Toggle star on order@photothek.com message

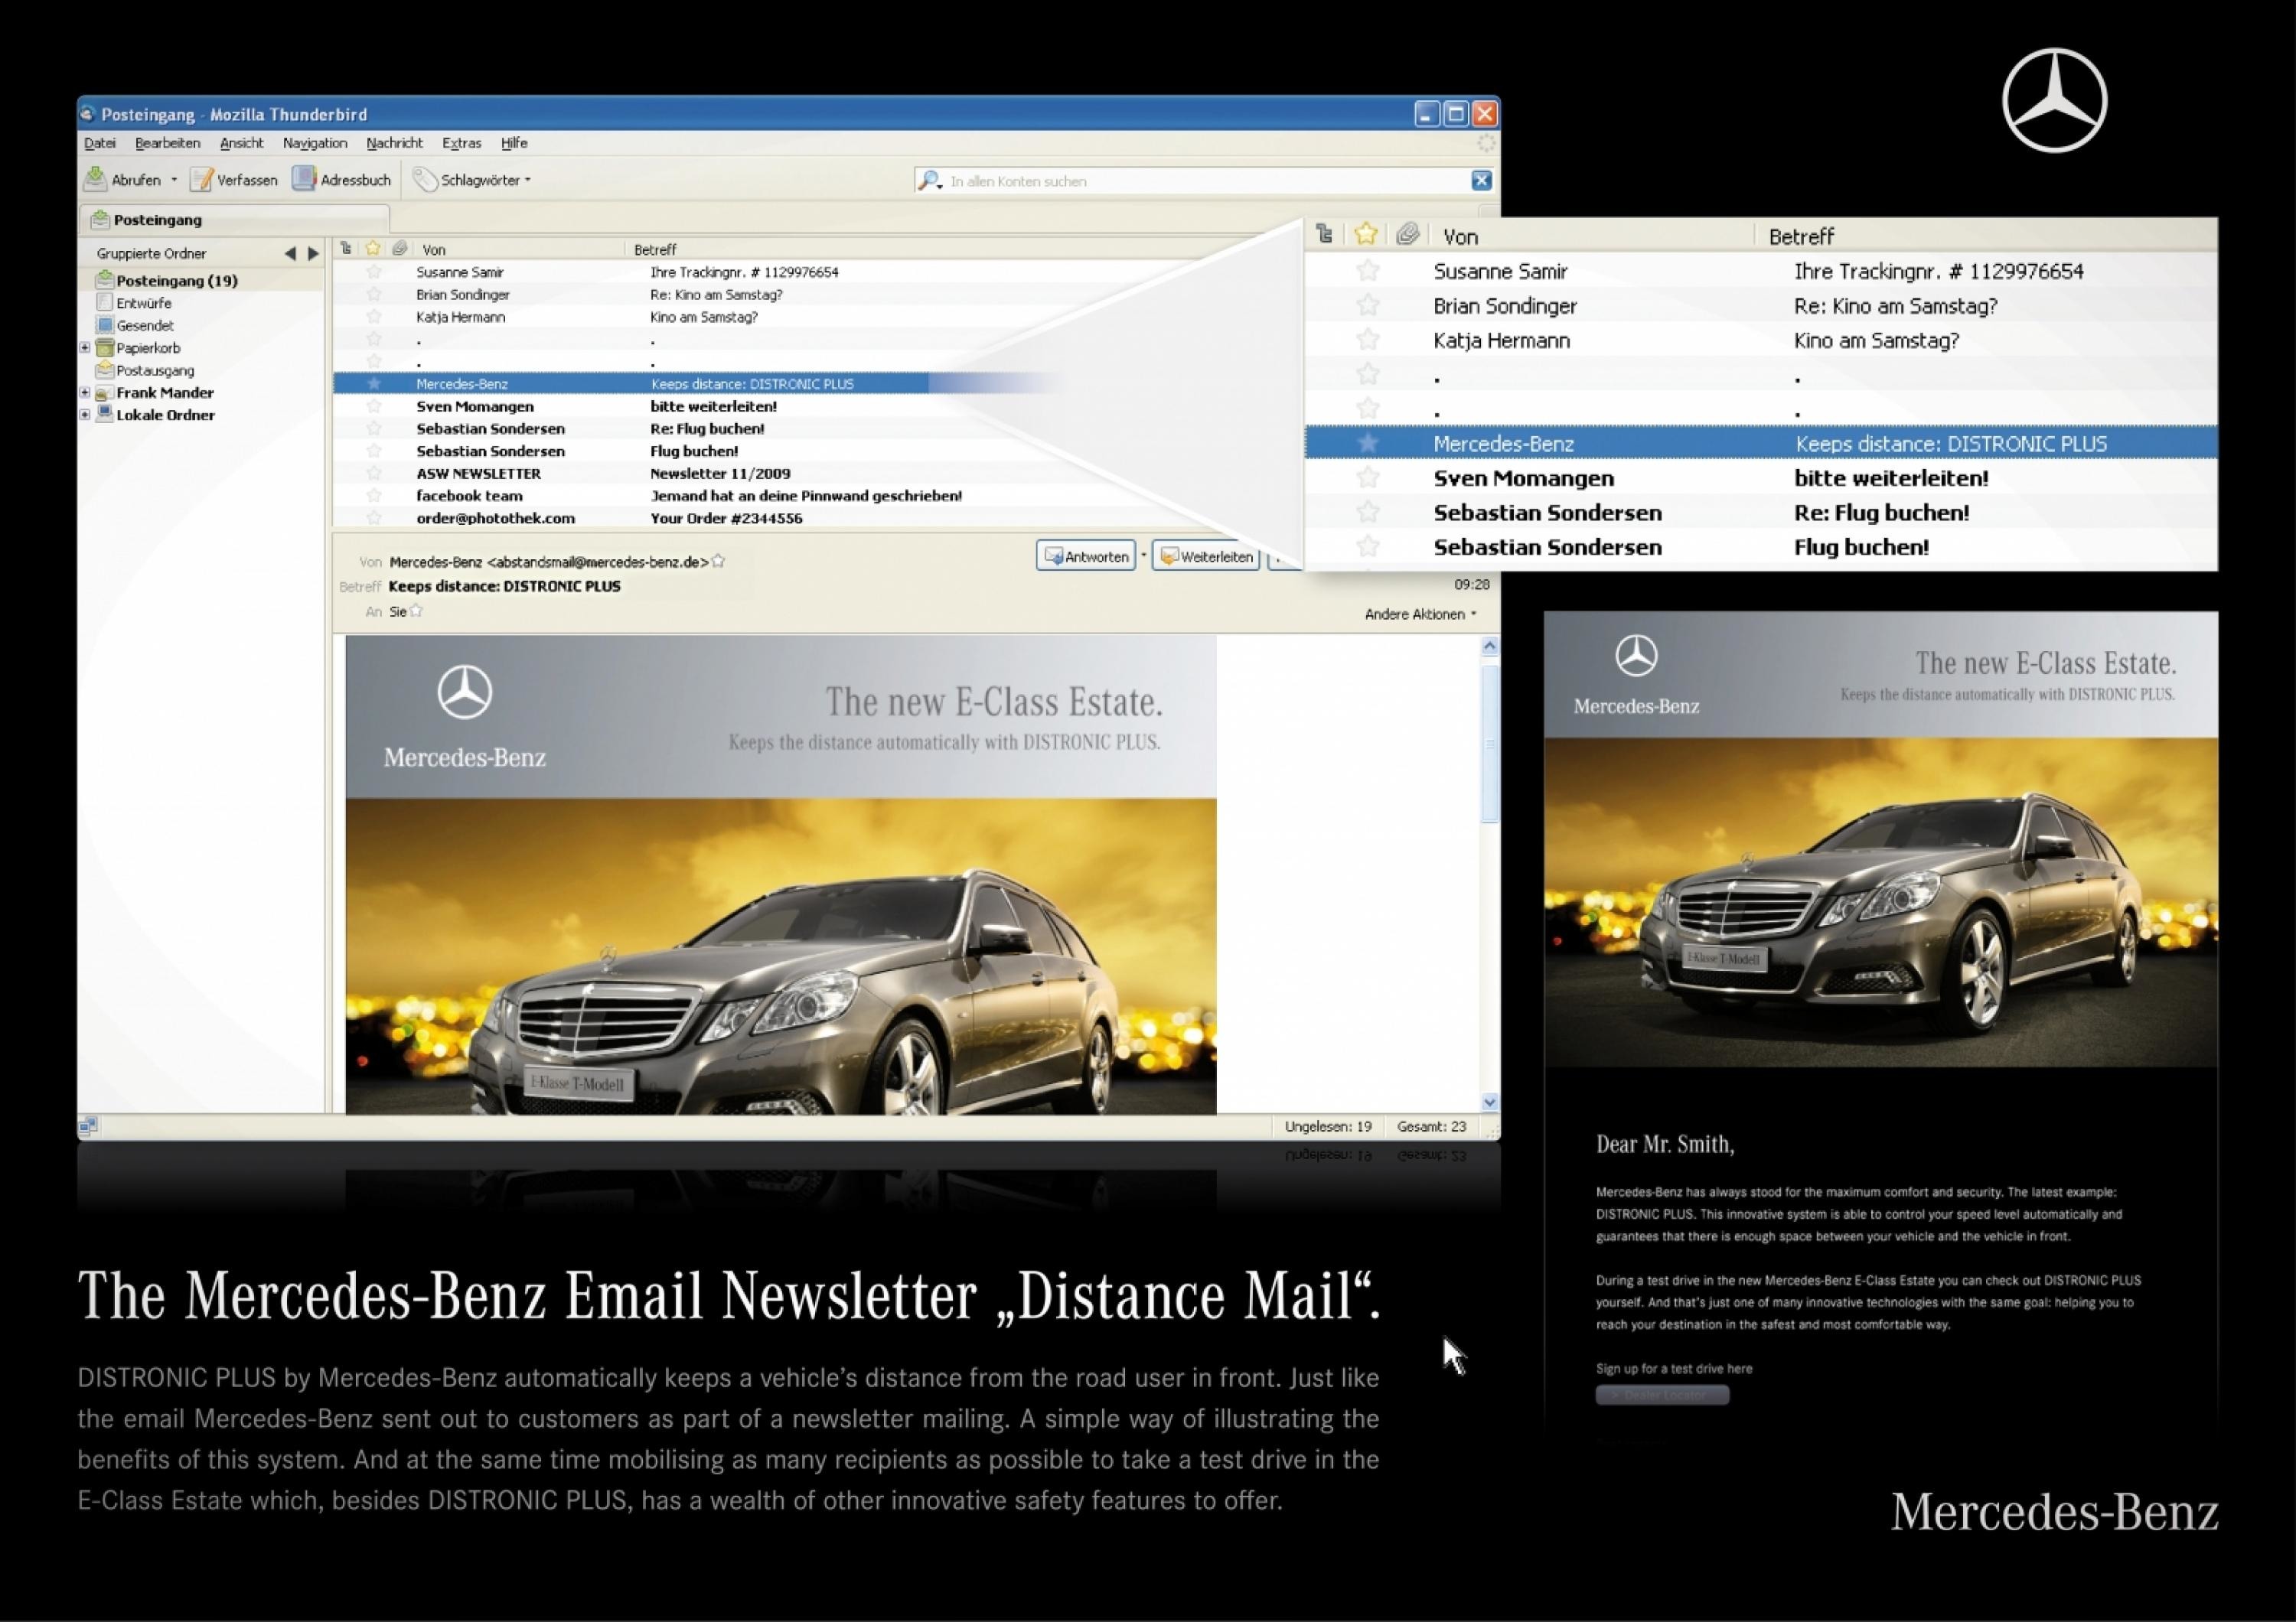click(374, 518)
